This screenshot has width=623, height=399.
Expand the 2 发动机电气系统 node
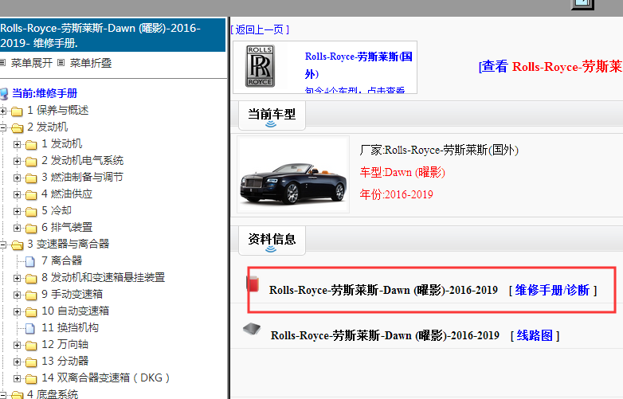[17, 161]
